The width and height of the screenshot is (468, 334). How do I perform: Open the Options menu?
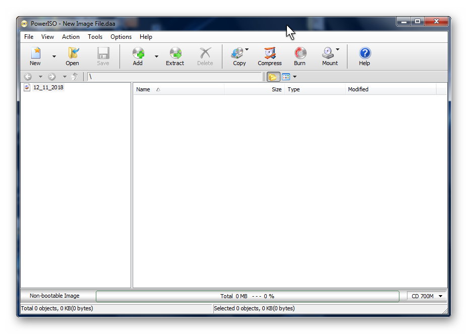(x=121, y=37)
